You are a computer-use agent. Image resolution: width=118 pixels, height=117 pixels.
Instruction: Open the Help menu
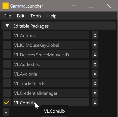pyautogui.click(x=52, y=16)
